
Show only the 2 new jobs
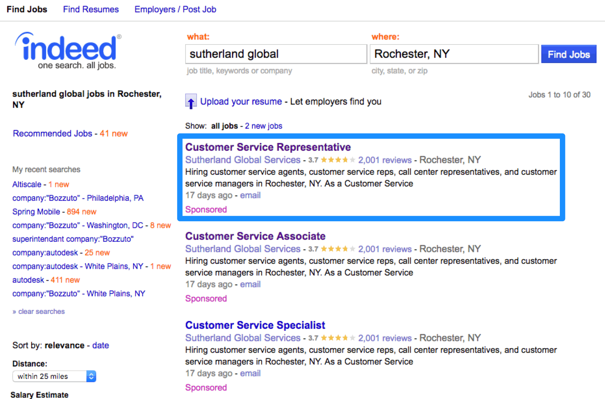pyautogui.click(x=264, y=126)
